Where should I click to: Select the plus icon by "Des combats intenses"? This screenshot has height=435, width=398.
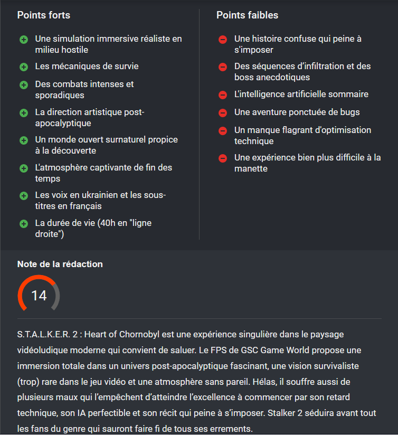[24, 85]
